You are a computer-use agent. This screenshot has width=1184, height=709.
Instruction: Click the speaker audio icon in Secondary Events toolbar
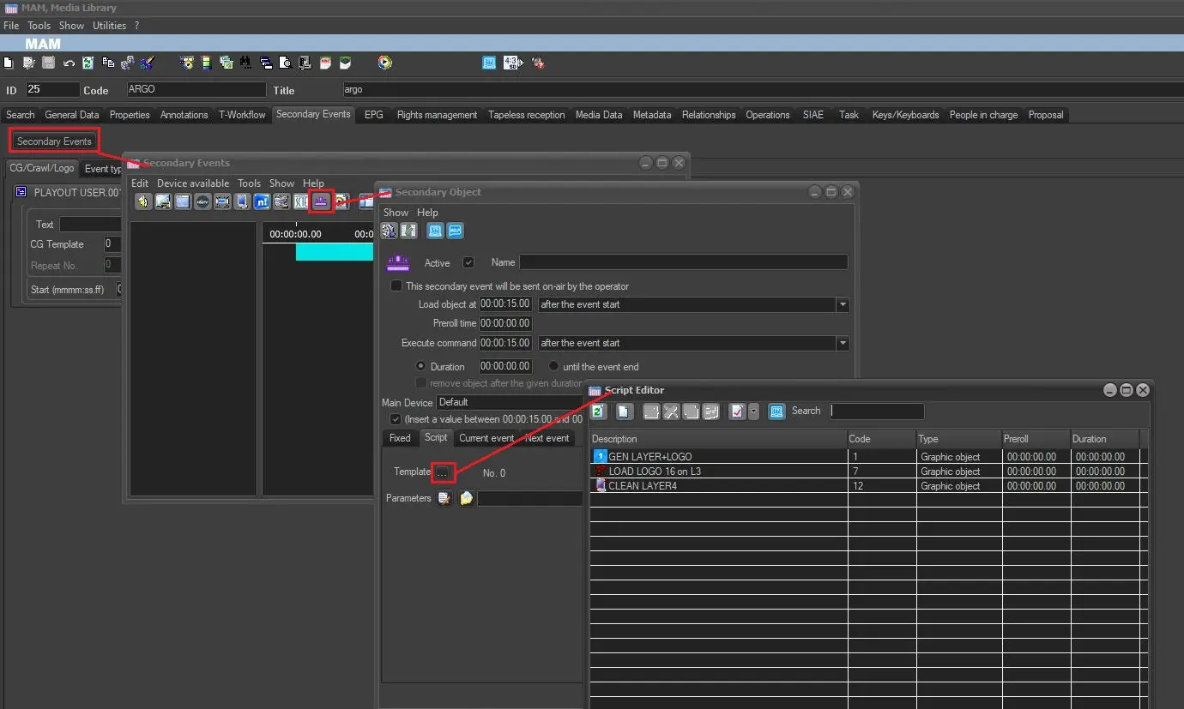click(x=142, y=201)
